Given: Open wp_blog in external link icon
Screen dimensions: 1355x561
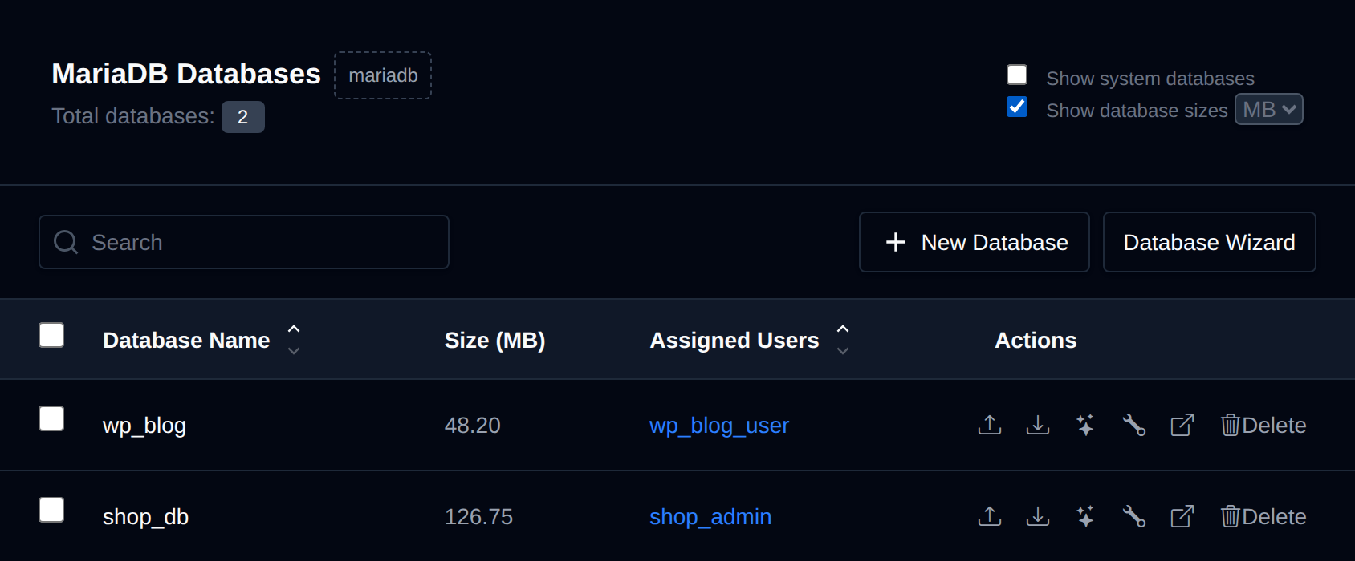Looking at the screenshot, I should point(1182,425).
